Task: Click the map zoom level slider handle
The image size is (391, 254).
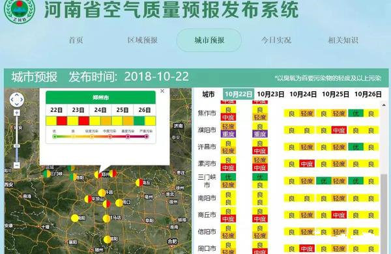Action: (17, 146)
